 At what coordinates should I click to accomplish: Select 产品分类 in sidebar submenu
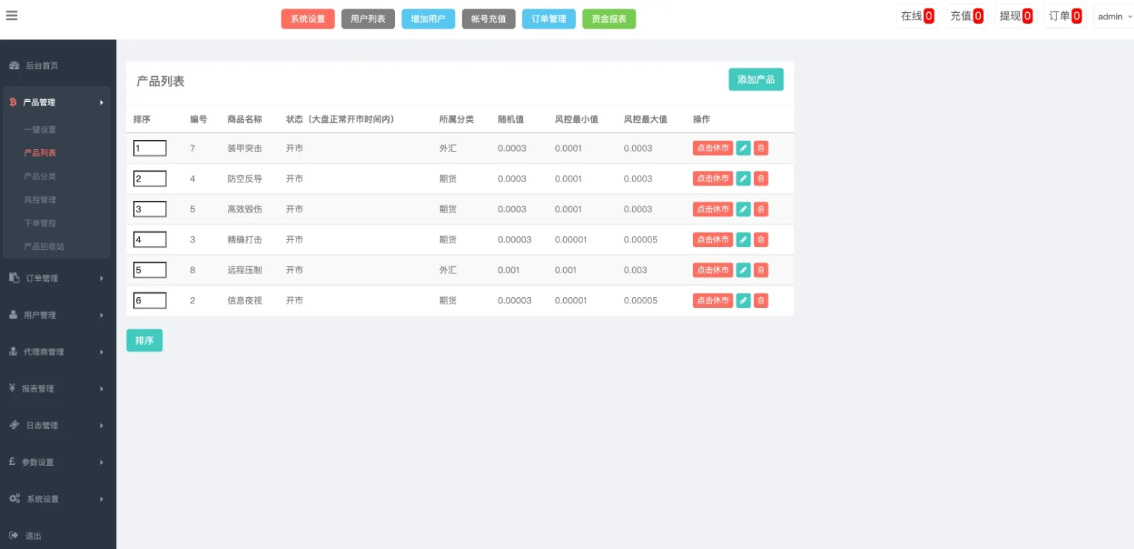pyautogui.click(x=40, y=177)
